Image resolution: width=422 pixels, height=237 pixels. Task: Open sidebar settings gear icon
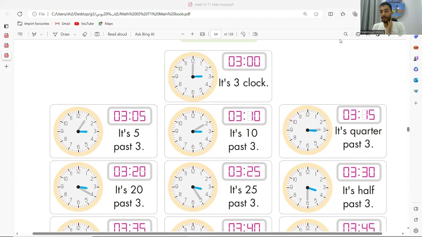click(x=416, y=231)
